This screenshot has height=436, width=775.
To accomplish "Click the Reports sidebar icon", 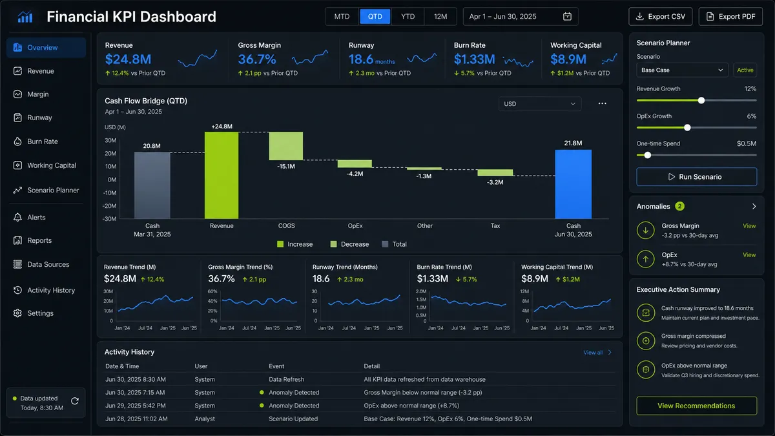I will pos(17,240).
